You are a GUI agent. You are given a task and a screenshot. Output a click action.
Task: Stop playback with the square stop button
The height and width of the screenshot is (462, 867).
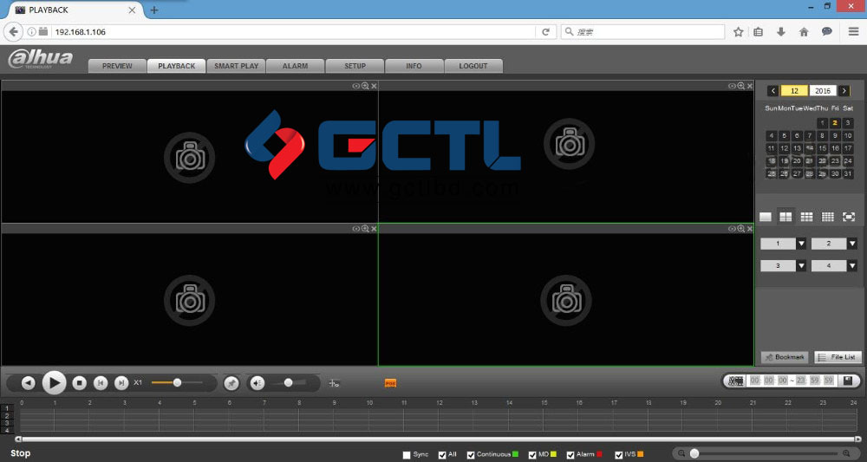[80, 382]
